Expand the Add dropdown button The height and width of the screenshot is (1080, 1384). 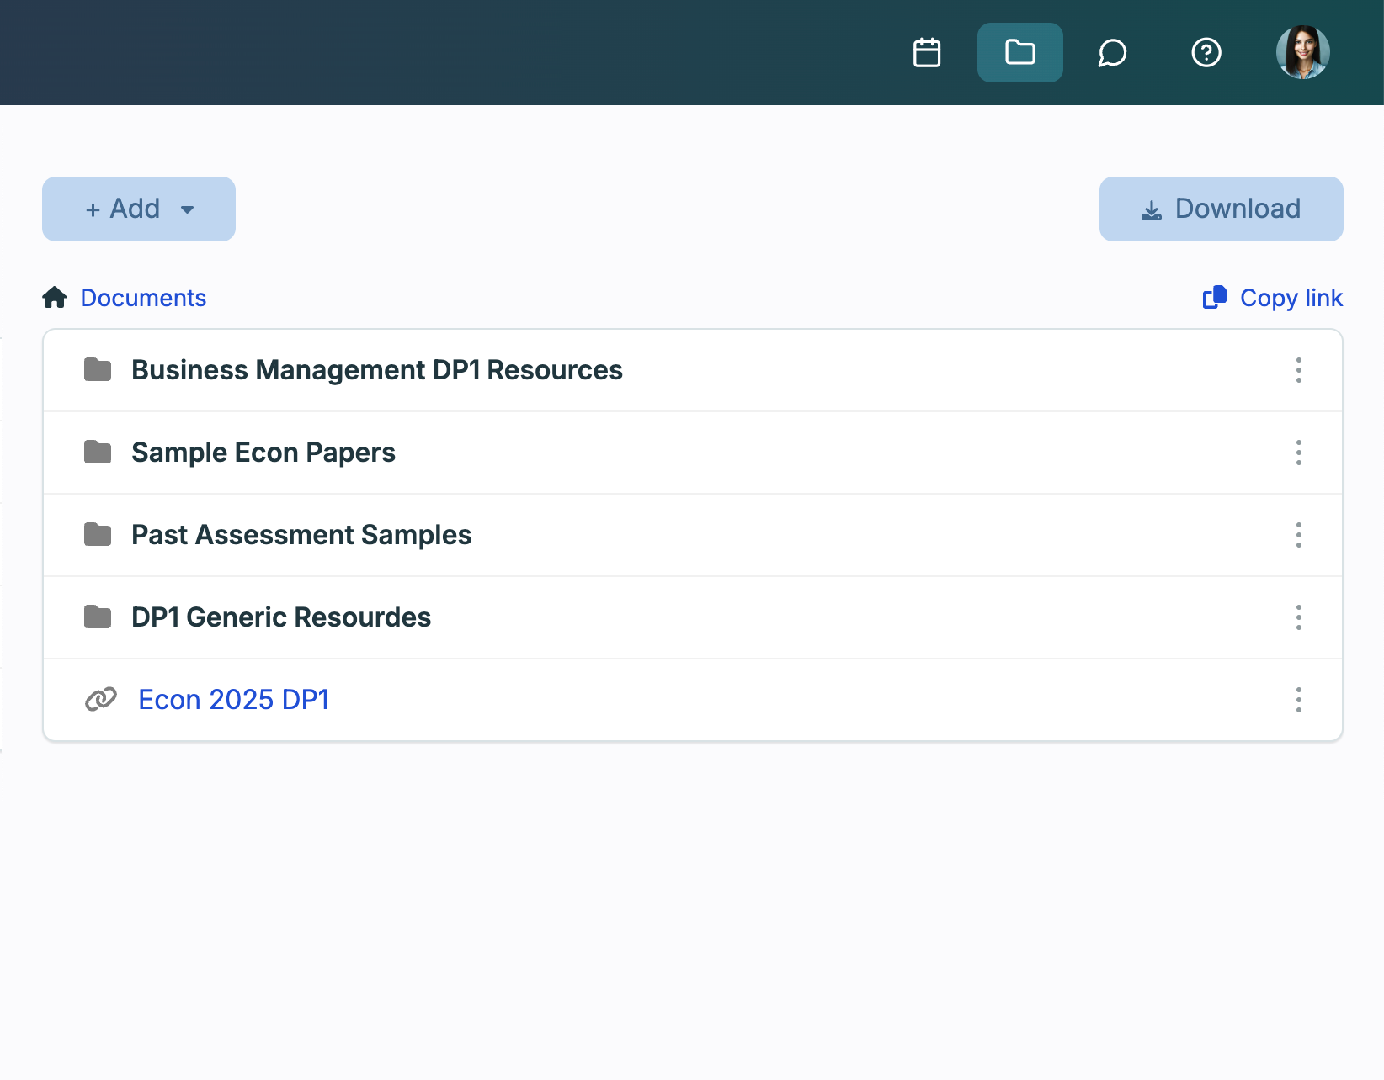139,209
